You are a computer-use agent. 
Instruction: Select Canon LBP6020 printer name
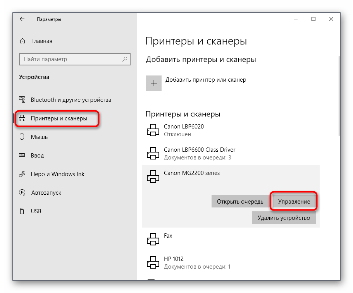184,127
